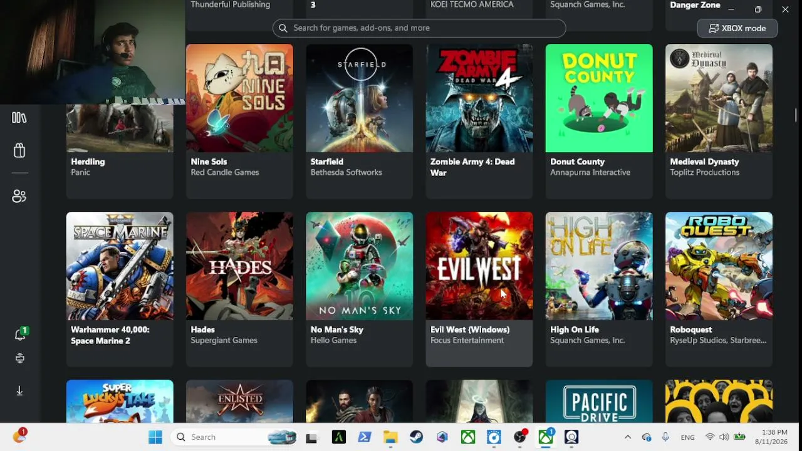The width and height of the screenshot is (802, 451).
Task: Open the ENG language switcher
Action: 687,437
